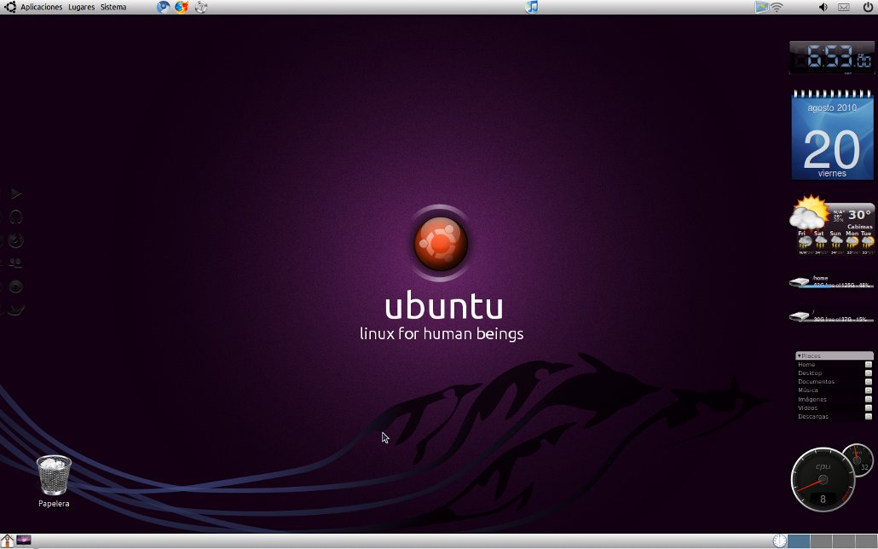Click the root / disk usage widget
The width and height of the screenshot is (878, 549).
pos(831,316)
